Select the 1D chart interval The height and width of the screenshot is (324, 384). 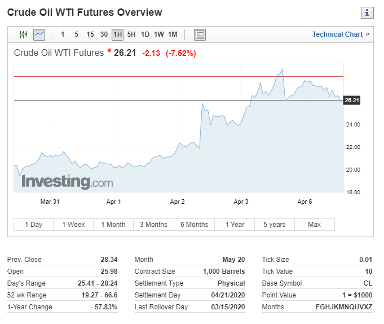coord(145,34)
